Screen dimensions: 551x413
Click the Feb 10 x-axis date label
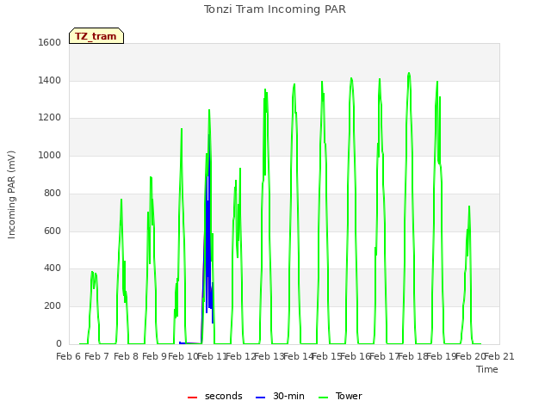183,356
